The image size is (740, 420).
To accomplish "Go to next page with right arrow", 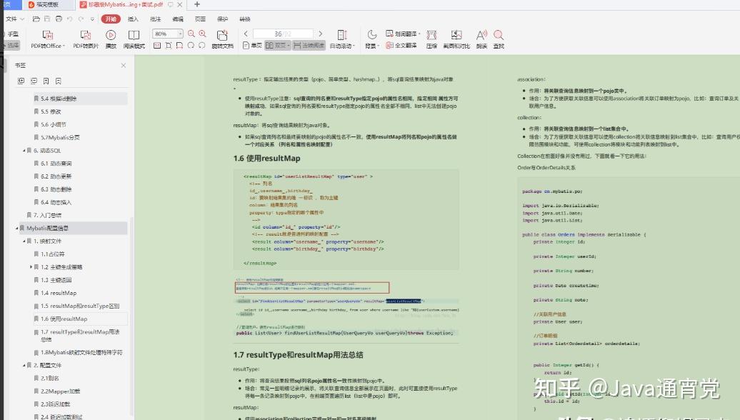I will click(x=319, y=33).
